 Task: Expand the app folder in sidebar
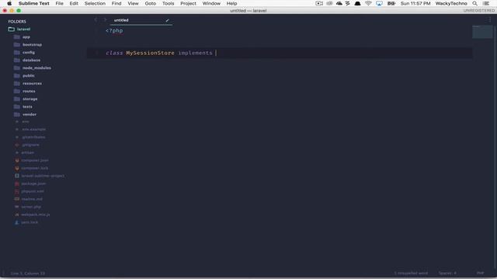[26, 37]
